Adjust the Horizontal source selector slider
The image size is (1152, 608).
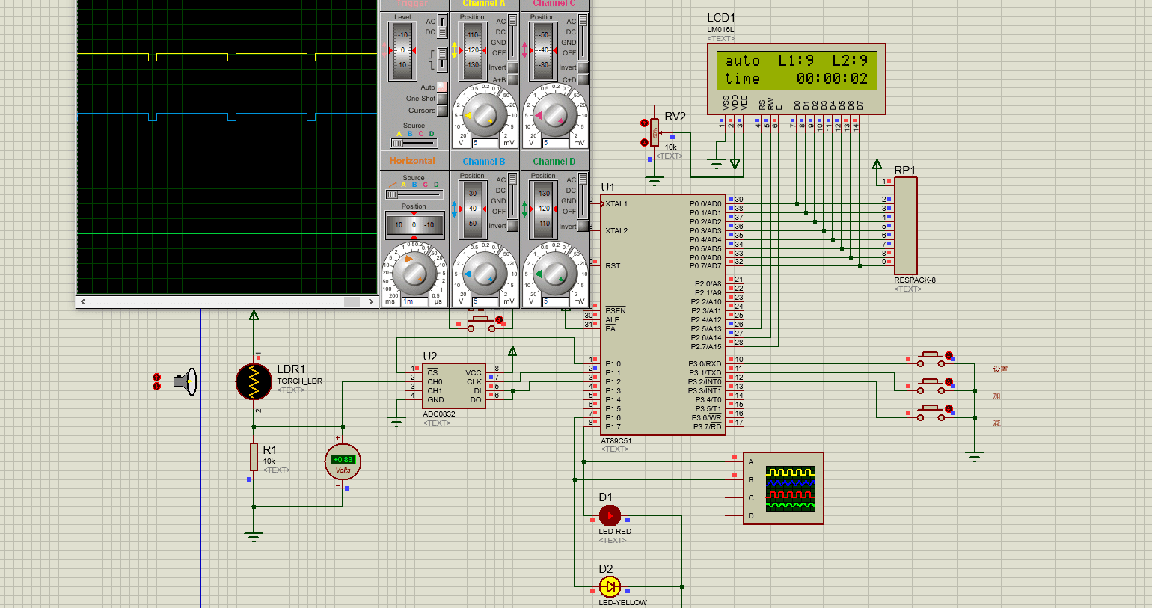(x=413, y=194)
